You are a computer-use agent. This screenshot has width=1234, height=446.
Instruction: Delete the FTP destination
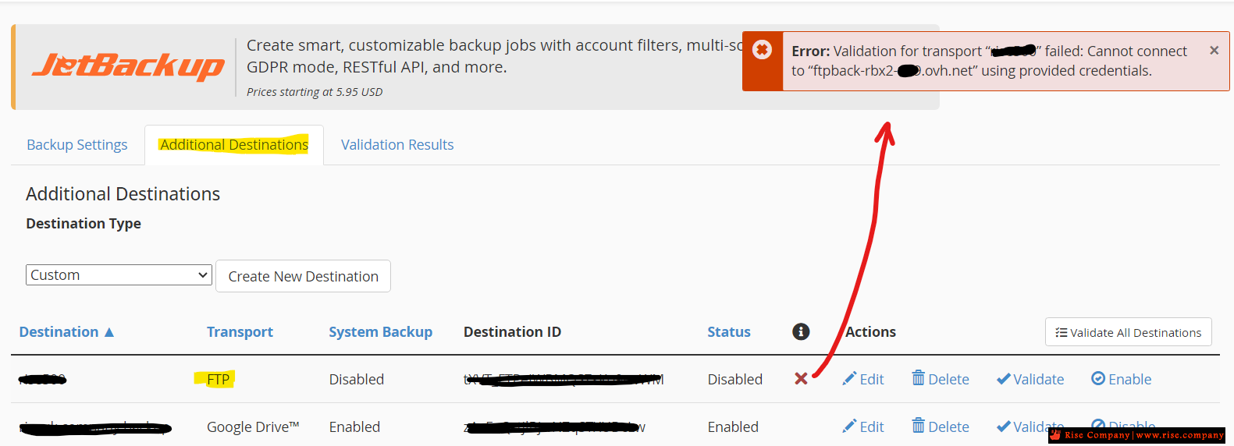click(x=941, y=379)
